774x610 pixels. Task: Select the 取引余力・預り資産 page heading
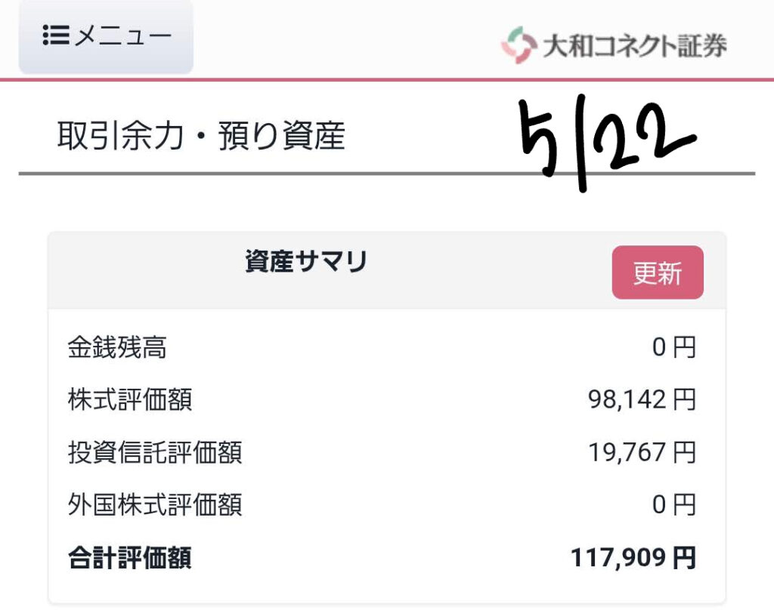click(x=201, y=136)
